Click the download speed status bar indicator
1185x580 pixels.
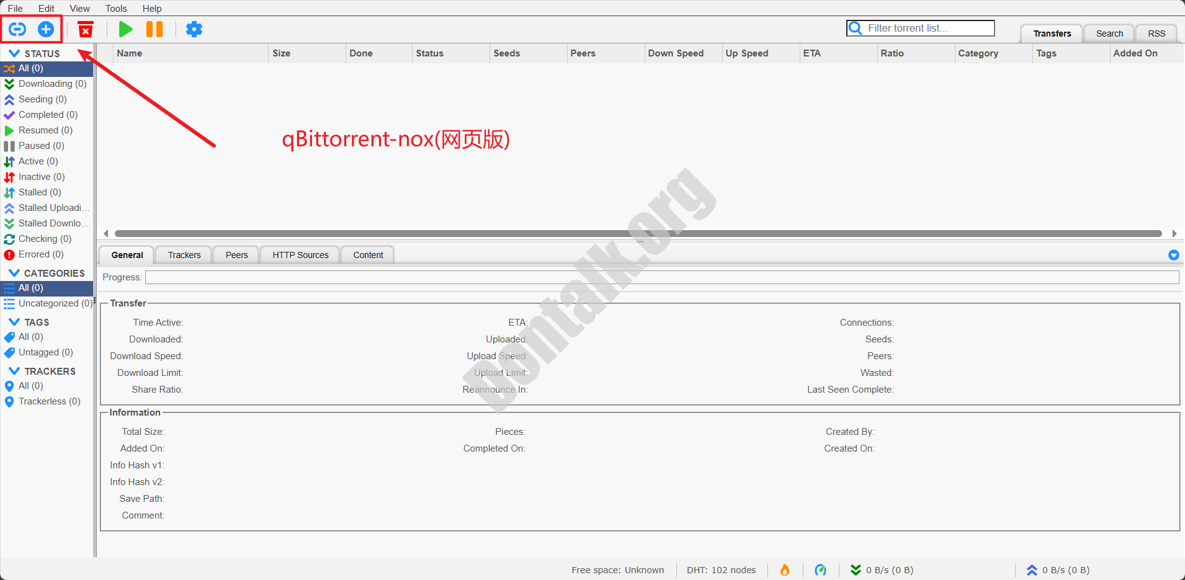click(882, 570)
